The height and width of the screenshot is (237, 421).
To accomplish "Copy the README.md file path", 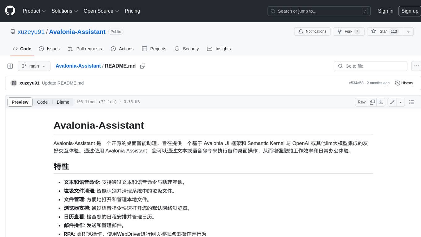I will [143, 66].
